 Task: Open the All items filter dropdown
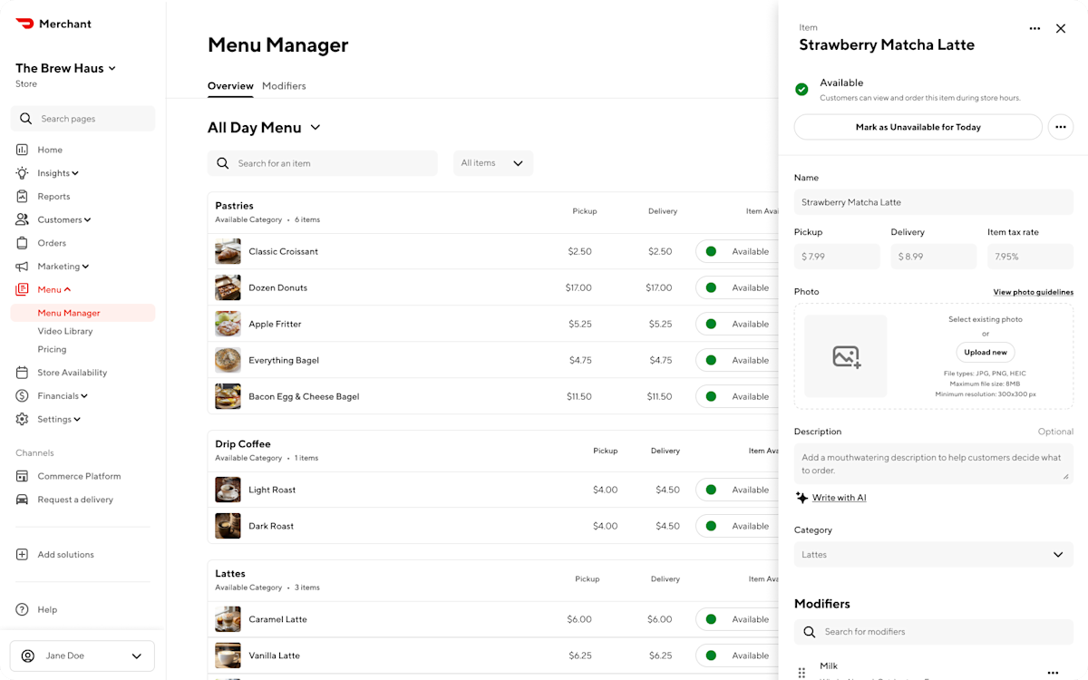click(492, 162)
